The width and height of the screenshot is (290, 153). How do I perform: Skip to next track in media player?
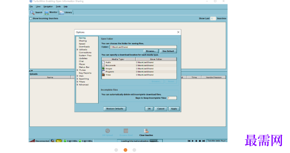point(204,141)
